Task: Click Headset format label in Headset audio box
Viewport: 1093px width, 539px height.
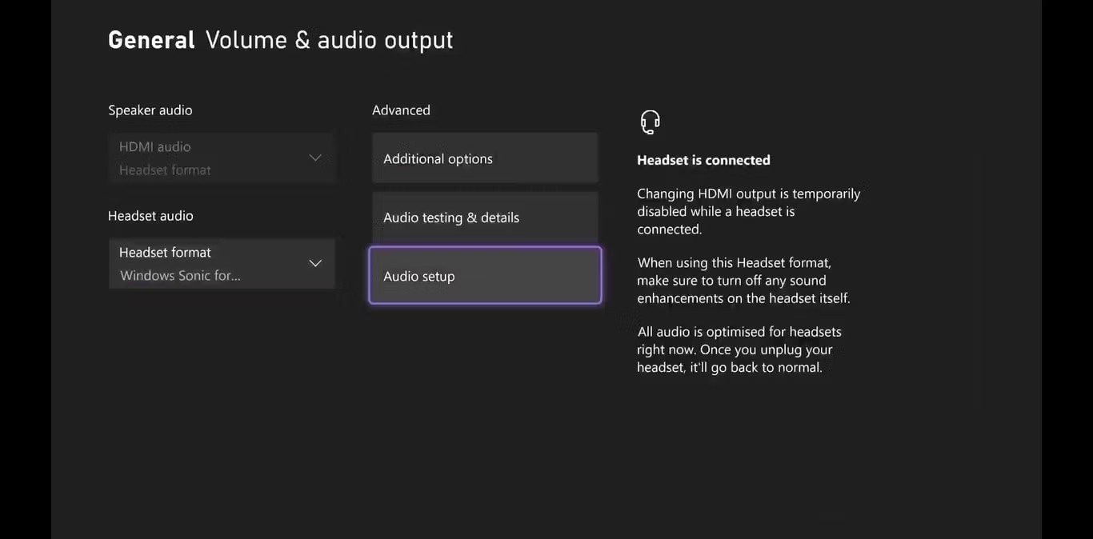Action: [x=165, y=253]
